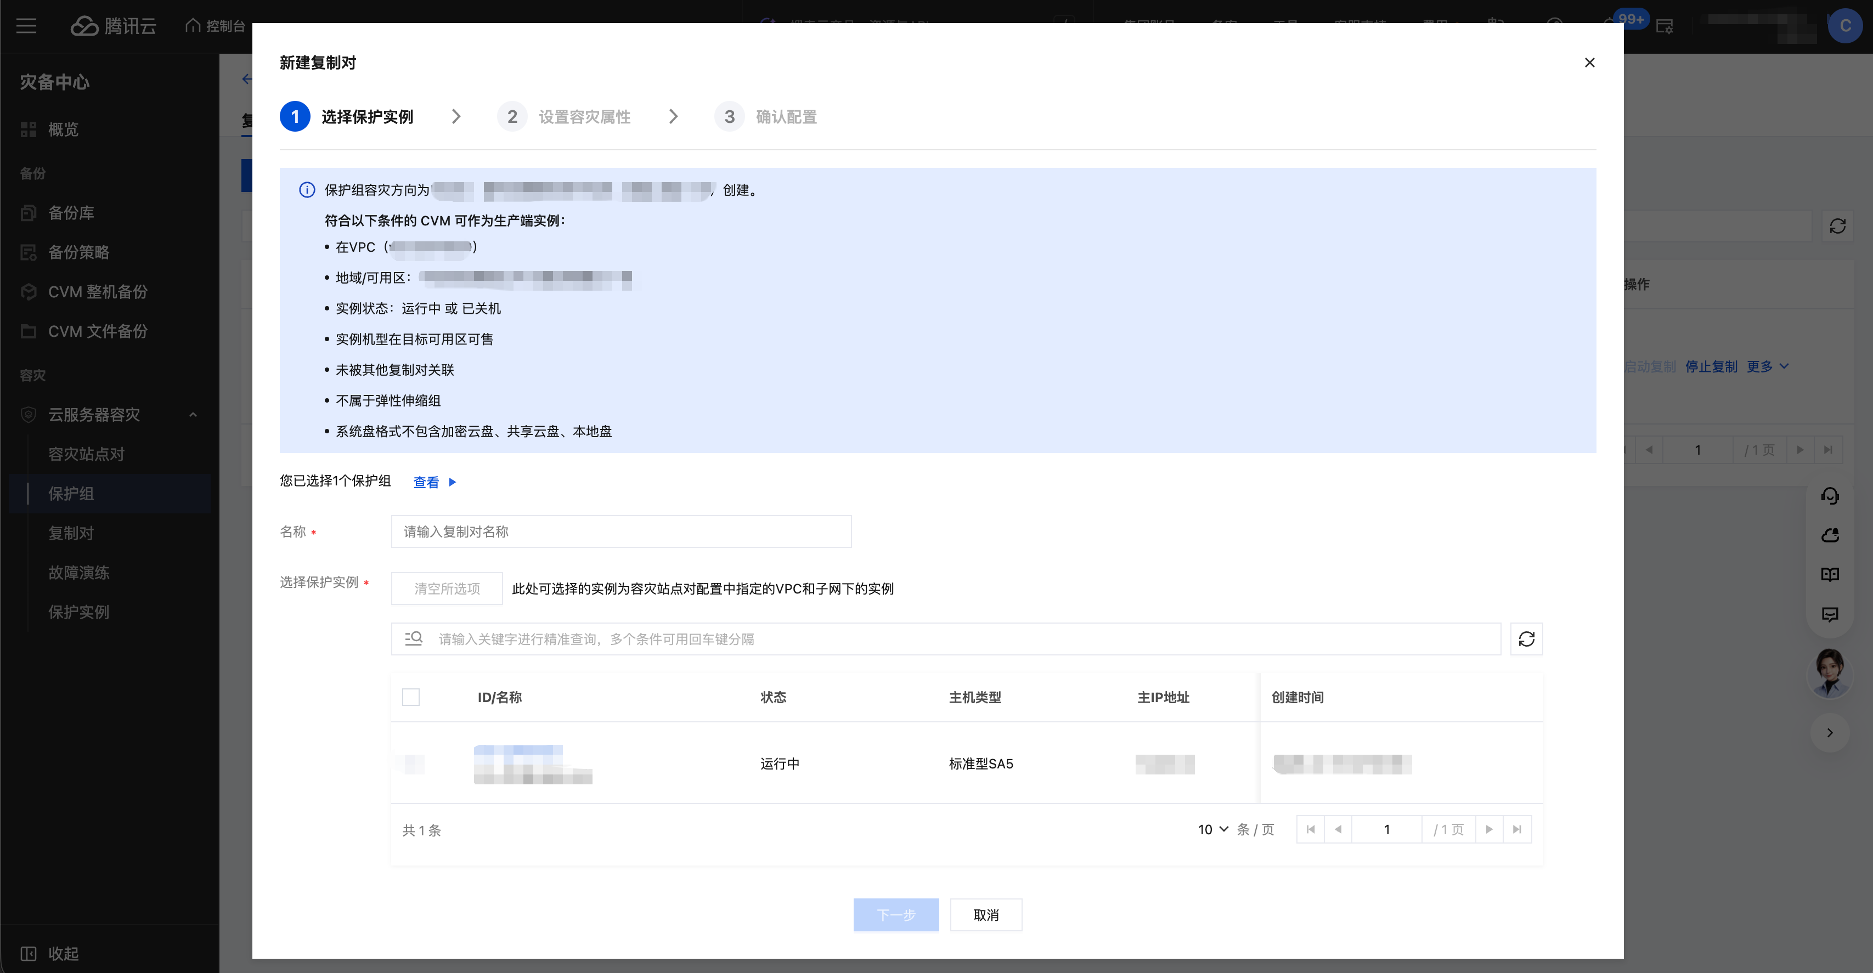Click the 清空所选项 button
The height and width of the screenshot is (973, 1873).
447,589
